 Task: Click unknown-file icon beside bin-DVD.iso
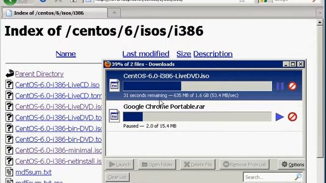pyautogui.click(x=9, y=128)
